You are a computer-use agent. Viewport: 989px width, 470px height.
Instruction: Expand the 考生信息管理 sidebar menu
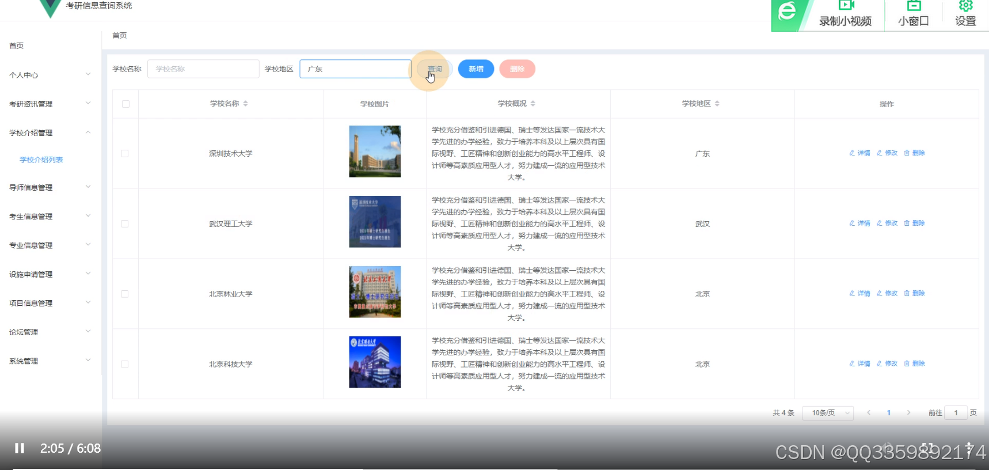(x=50, y=217)
